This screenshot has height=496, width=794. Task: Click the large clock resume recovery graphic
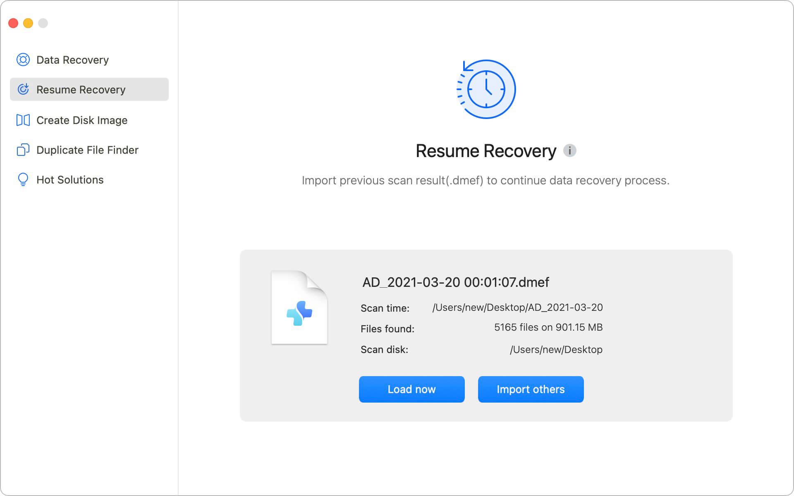[486, 89]
